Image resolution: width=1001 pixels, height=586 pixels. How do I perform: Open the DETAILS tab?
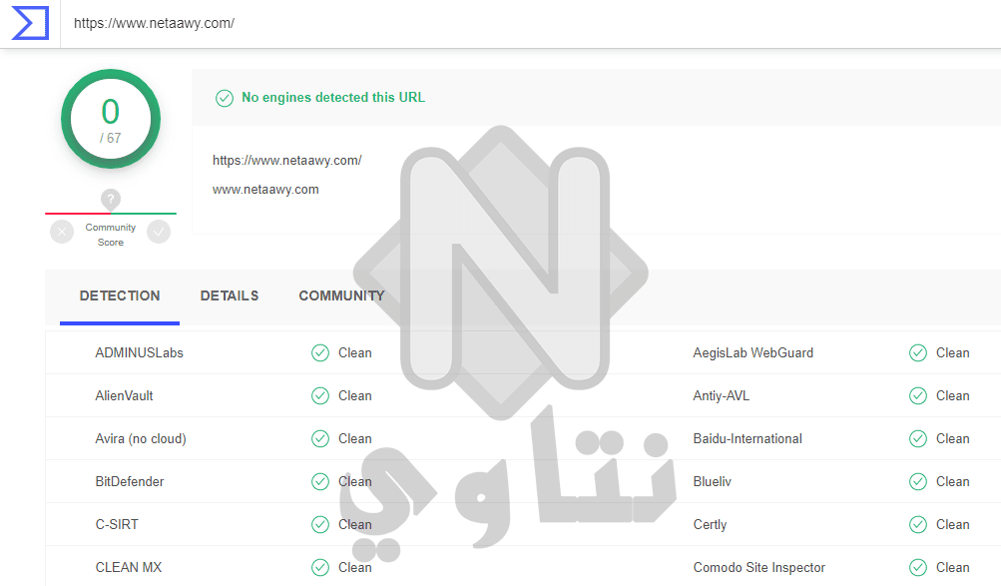[x=230, y=296]
